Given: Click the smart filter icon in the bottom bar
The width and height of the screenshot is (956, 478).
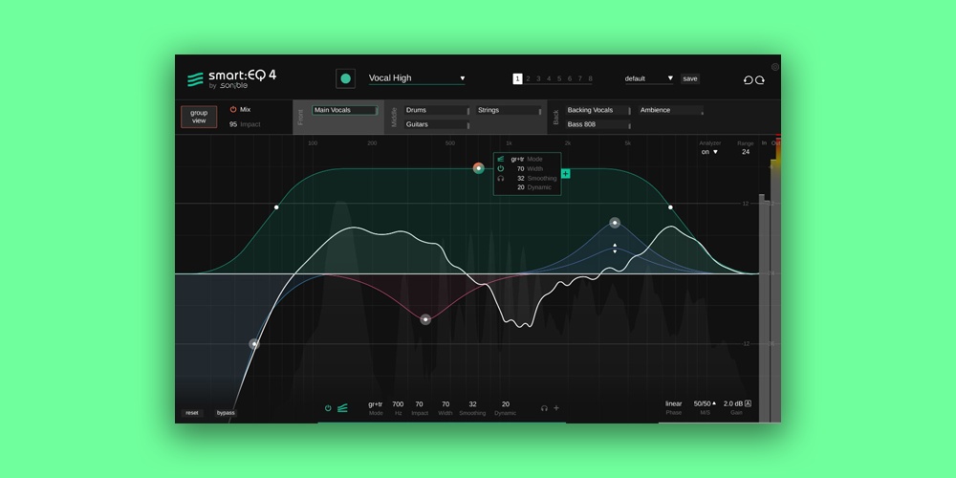Looking at the screenshot, I should [x=342, y=408].
